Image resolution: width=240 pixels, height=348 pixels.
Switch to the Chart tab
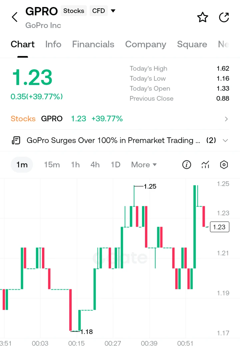pos(22,44)
